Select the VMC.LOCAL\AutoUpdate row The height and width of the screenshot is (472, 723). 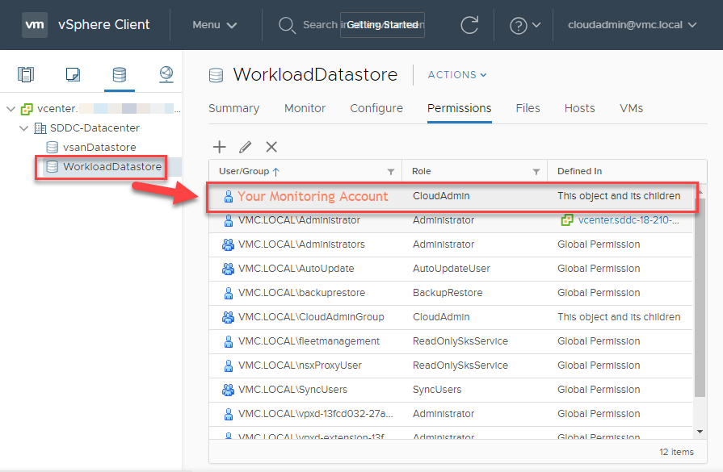pos(451,269)
